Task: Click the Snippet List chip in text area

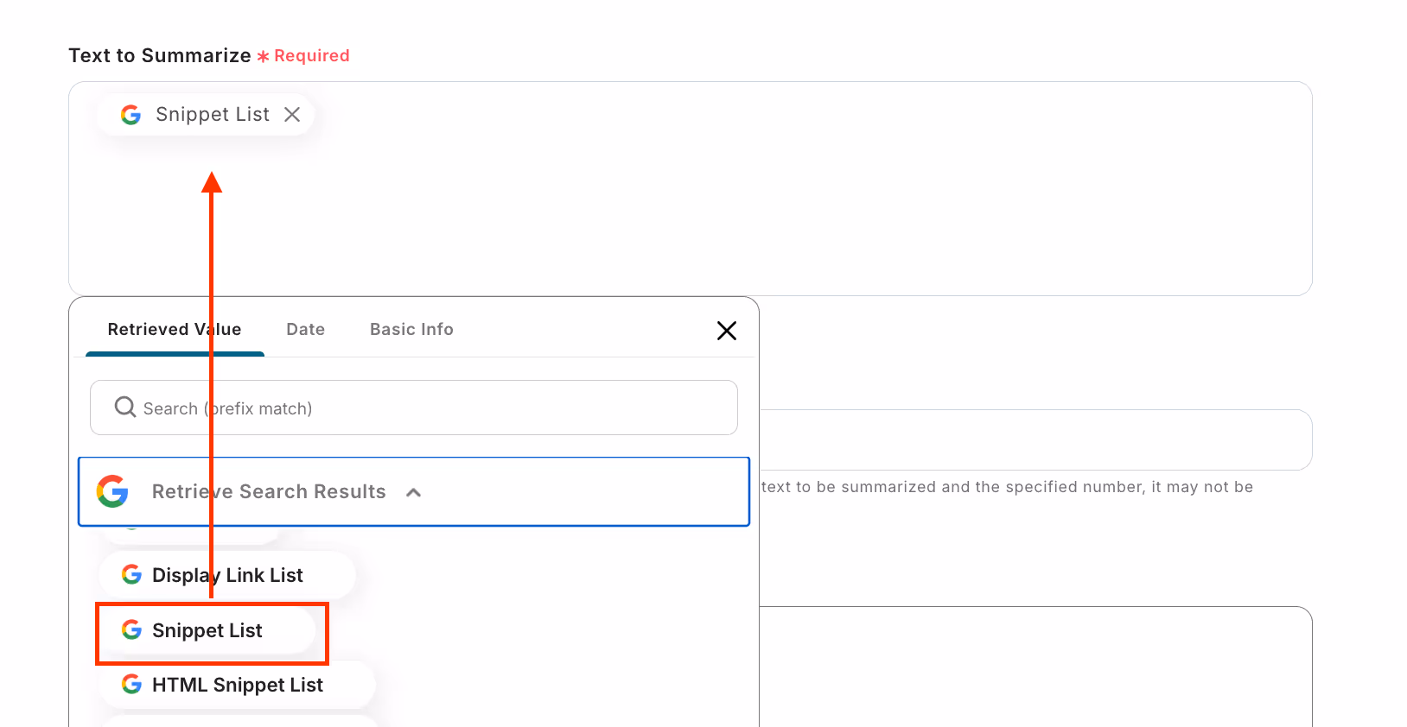Action: pos(205,115)
